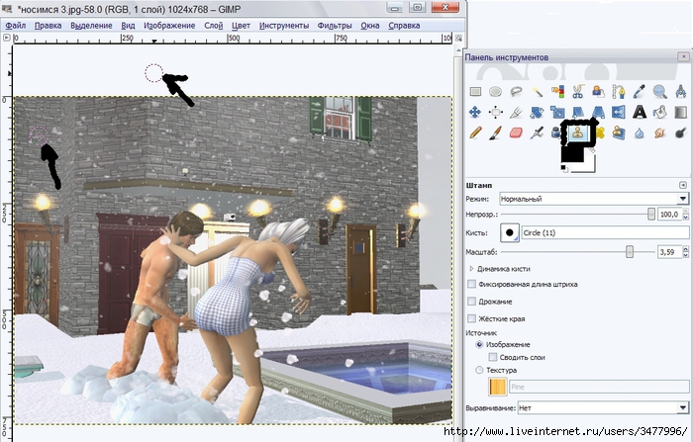Open the Изображение menu
This screenshot has height=442, width=693.
(x=169, y=26)
